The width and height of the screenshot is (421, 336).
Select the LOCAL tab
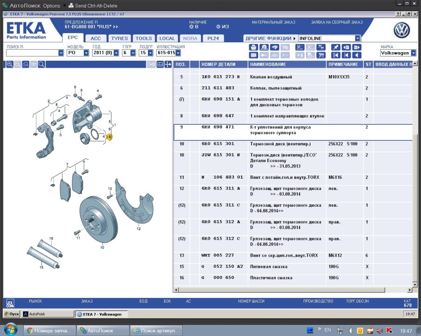(167, 38)
